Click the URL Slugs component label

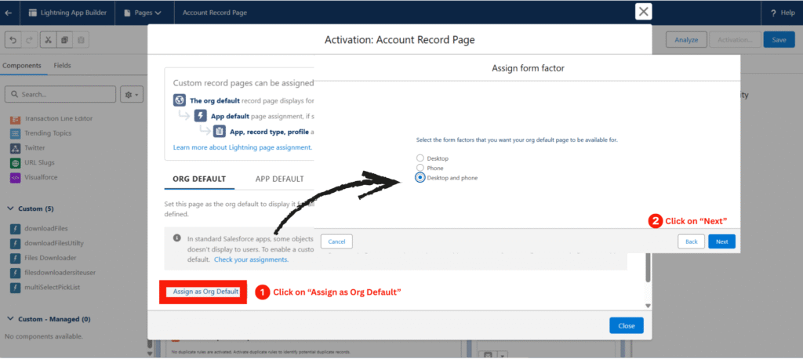point(39,163)
